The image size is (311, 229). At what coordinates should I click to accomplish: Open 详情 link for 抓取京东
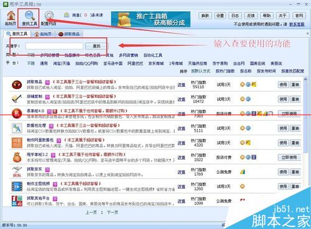click(x=182, y=172)
